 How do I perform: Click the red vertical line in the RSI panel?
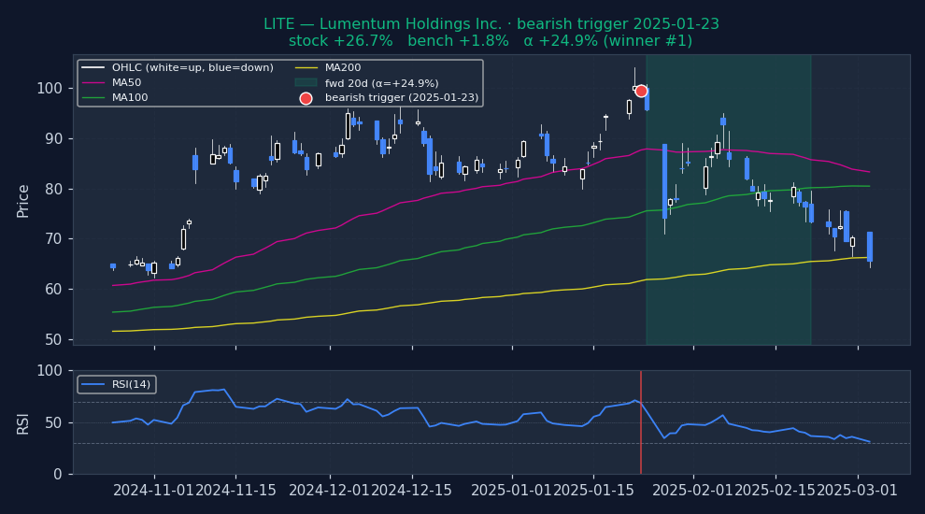[x=641, y=439]
